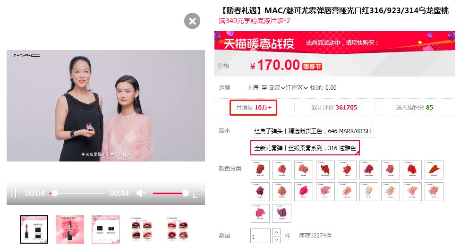Viewport: 460px width, 246px height.
Task: Open the video in fullscreen mode
Action: click(x=198, y=193)
